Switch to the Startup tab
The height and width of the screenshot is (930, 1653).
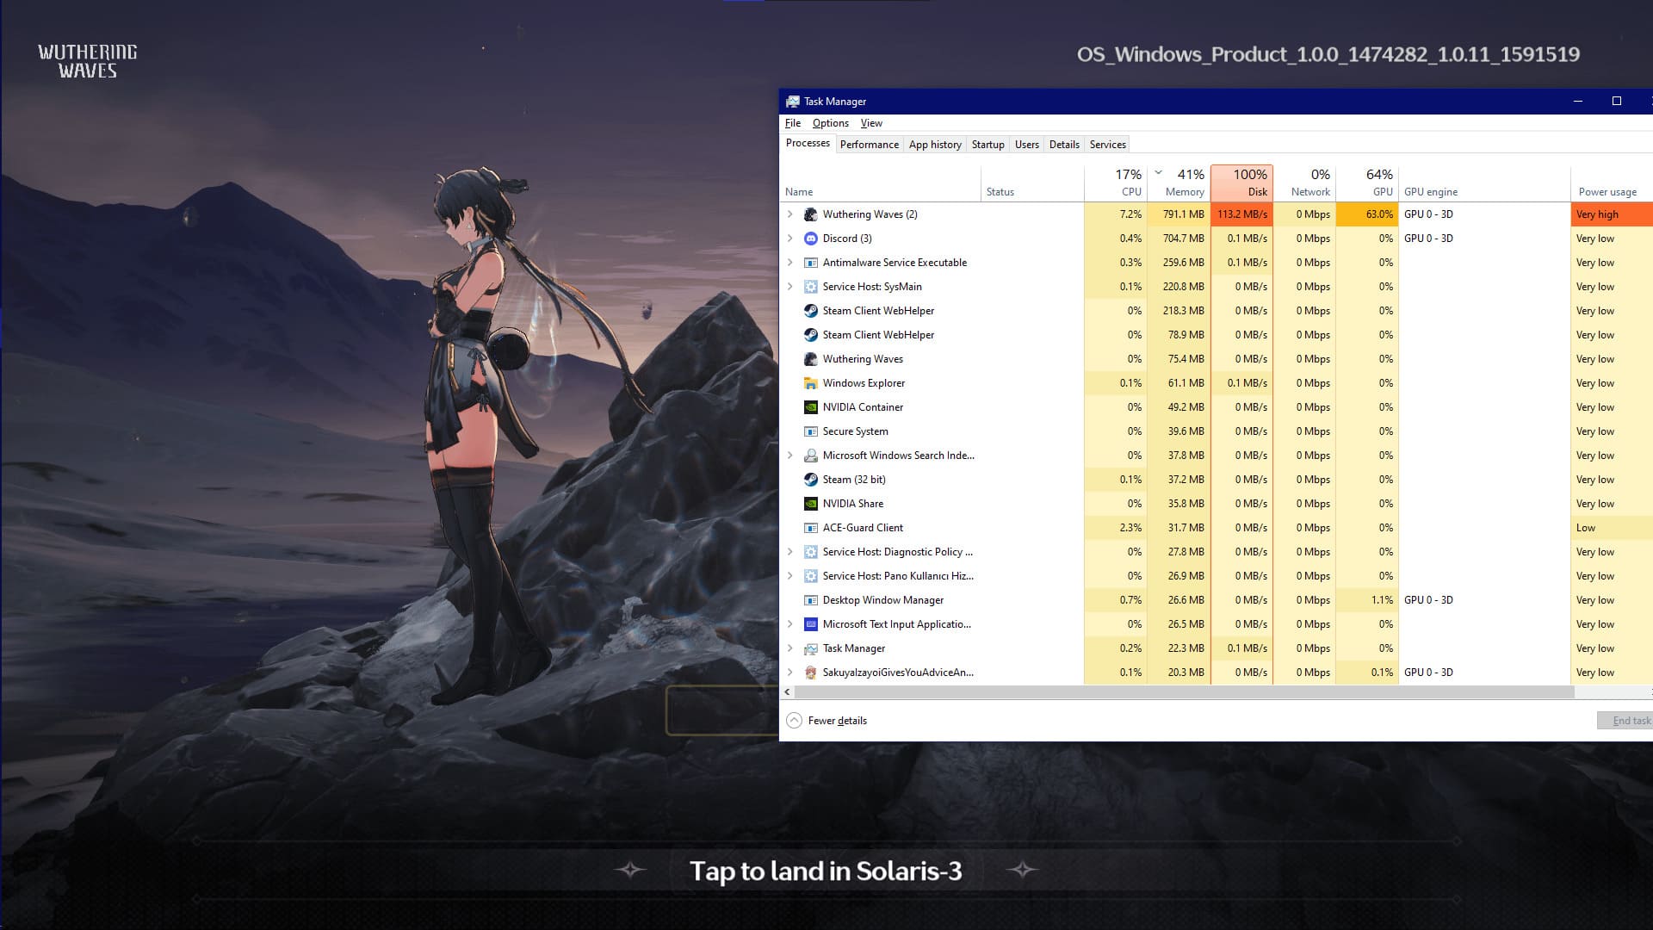[x=987, y=145]
